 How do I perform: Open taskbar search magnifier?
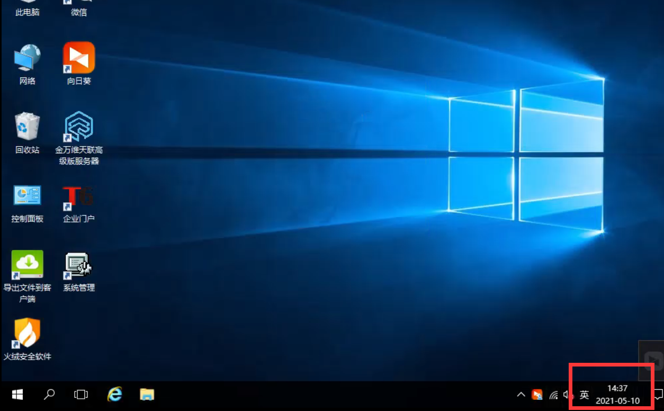coord(49,395)
